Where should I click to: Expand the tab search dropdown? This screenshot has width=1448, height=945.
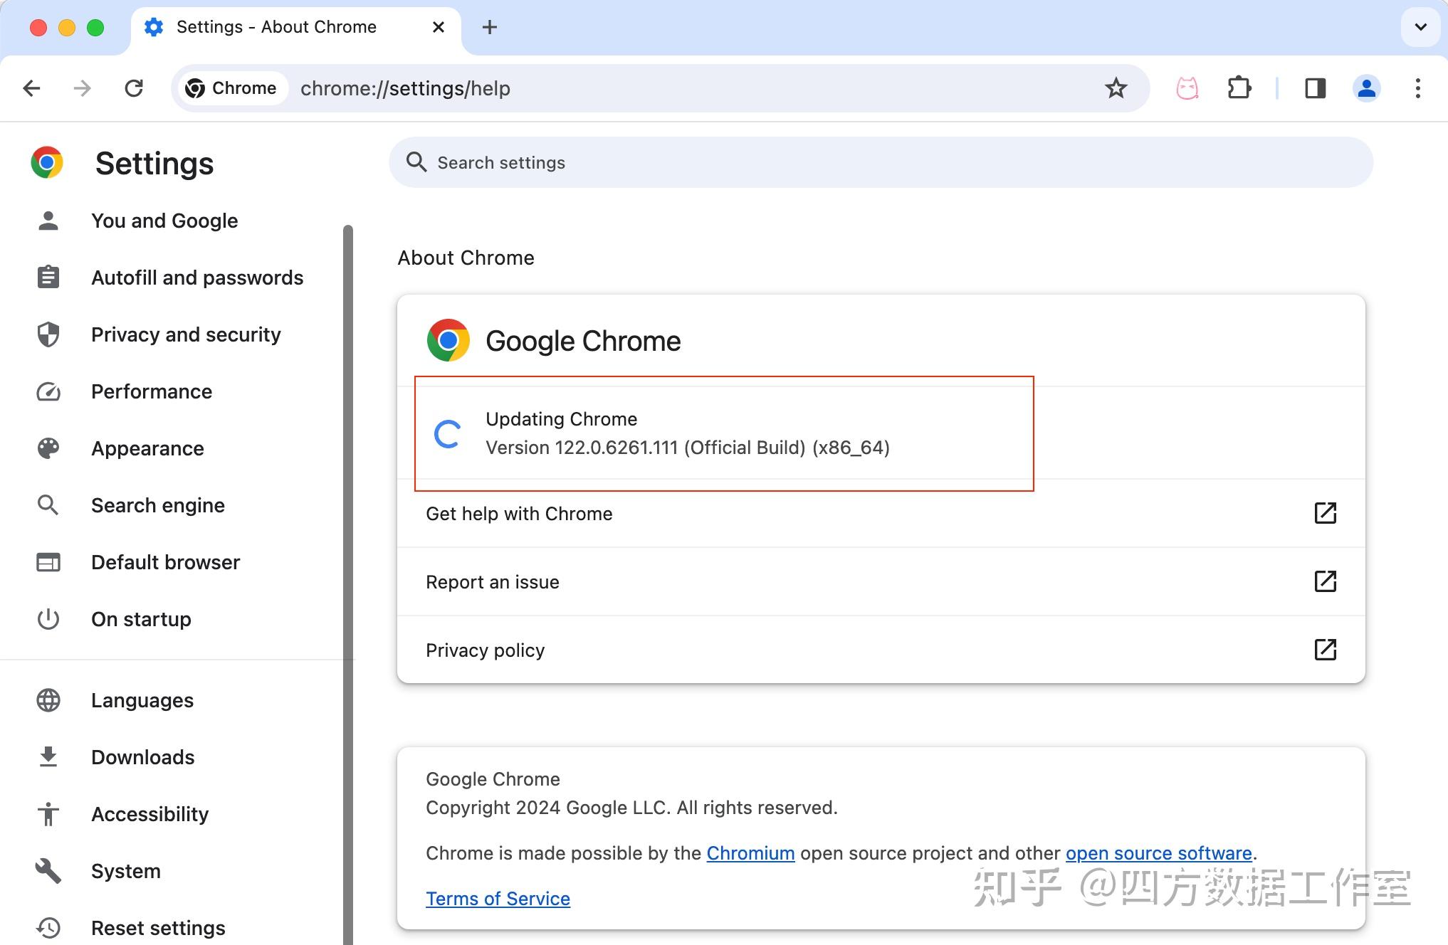coord(1420,27)
